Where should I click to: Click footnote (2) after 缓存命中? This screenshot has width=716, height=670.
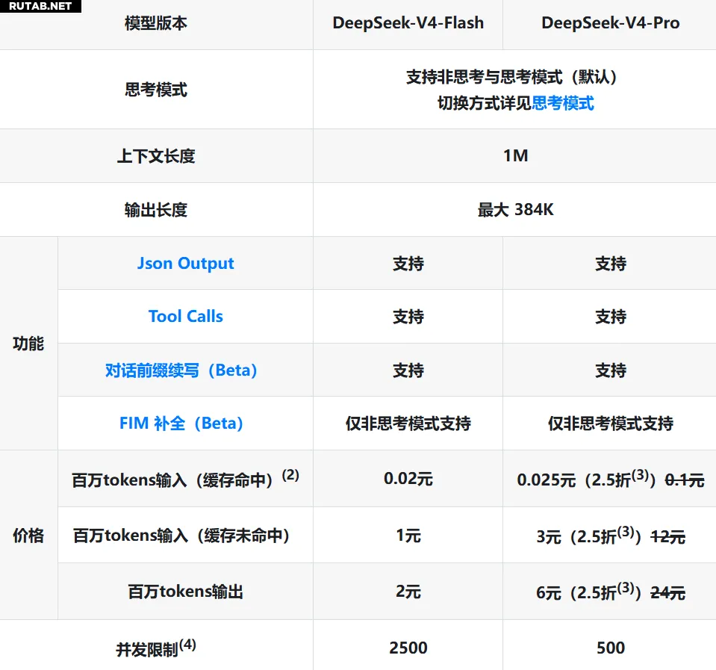click(290, 475)
